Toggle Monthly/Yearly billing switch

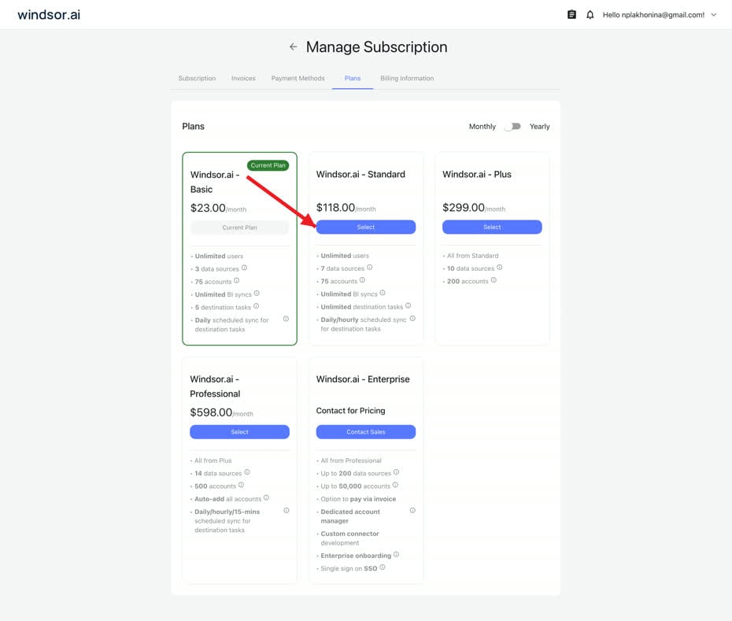(512, 127)
